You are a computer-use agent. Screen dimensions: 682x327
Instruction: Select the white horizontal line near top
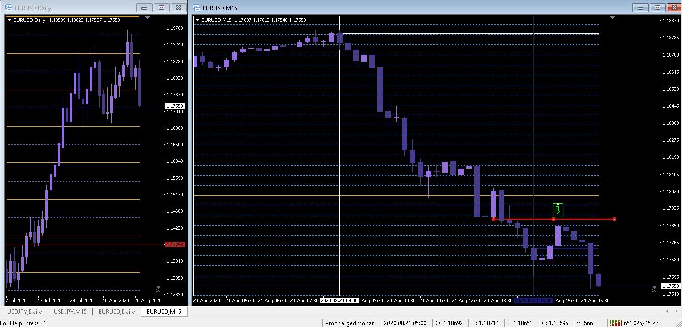[x=469, y=34]
